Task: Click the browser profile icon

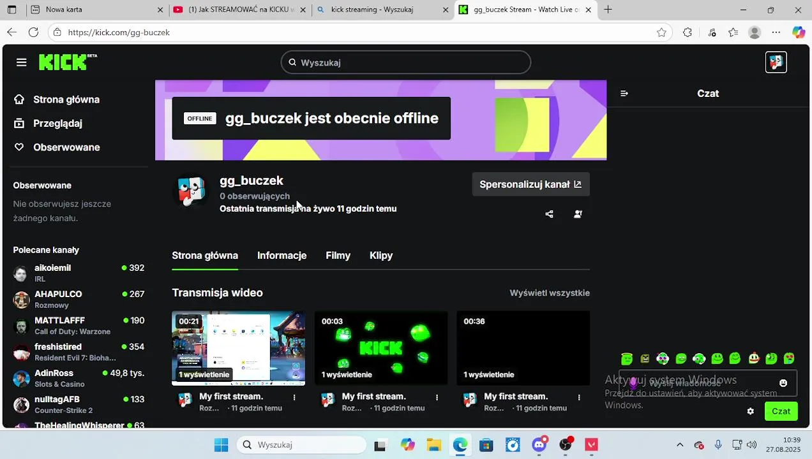Action: (x=755, y=33)
